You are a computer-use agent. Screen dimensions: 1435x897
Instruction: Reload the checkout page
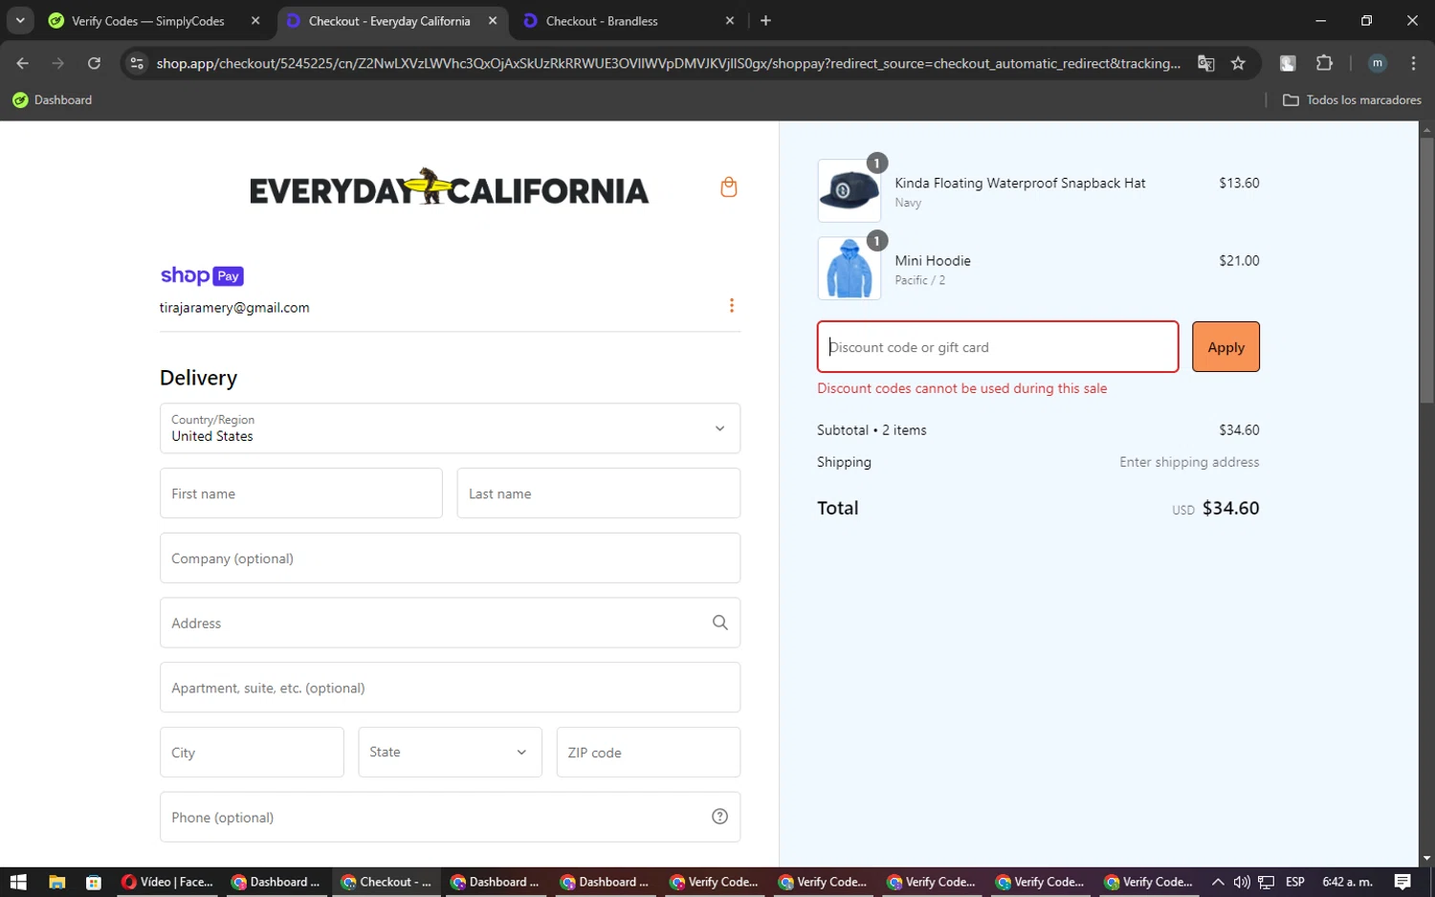[94, 63]
